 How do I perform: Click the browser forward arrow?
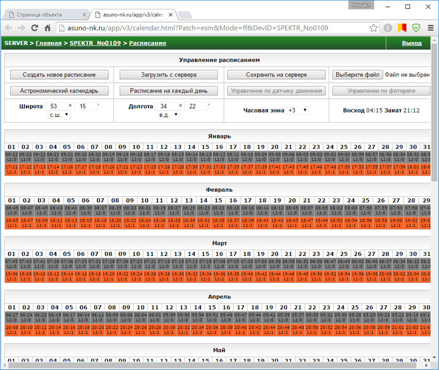[x=21, y=28]
